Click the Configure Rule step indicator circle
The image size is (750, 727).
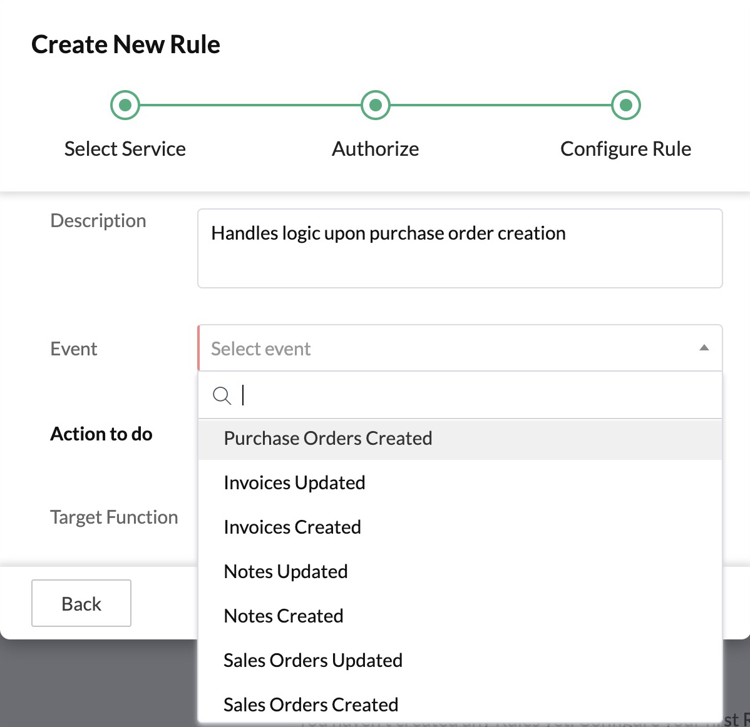coord(625,104)
